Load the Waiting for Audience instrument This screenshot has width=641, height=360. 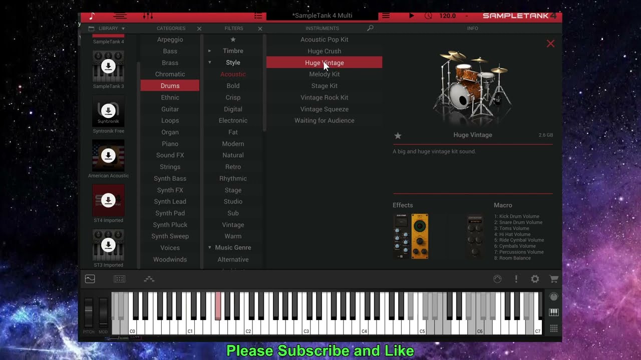click(324, 120)
